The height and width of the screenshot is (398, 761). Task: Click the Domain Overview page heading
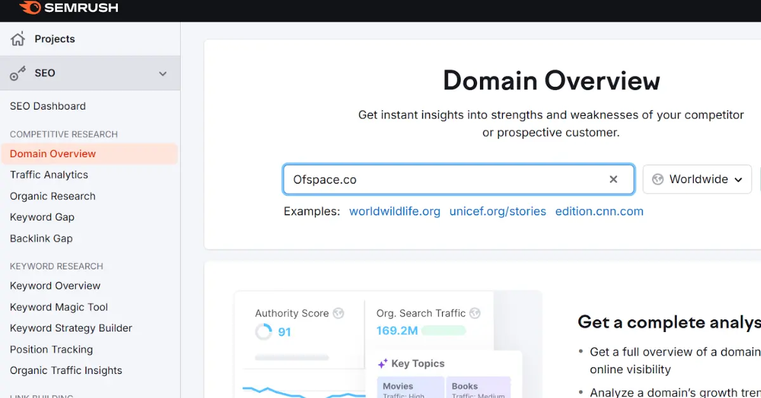pyautogui.click(x=552, y=81)
